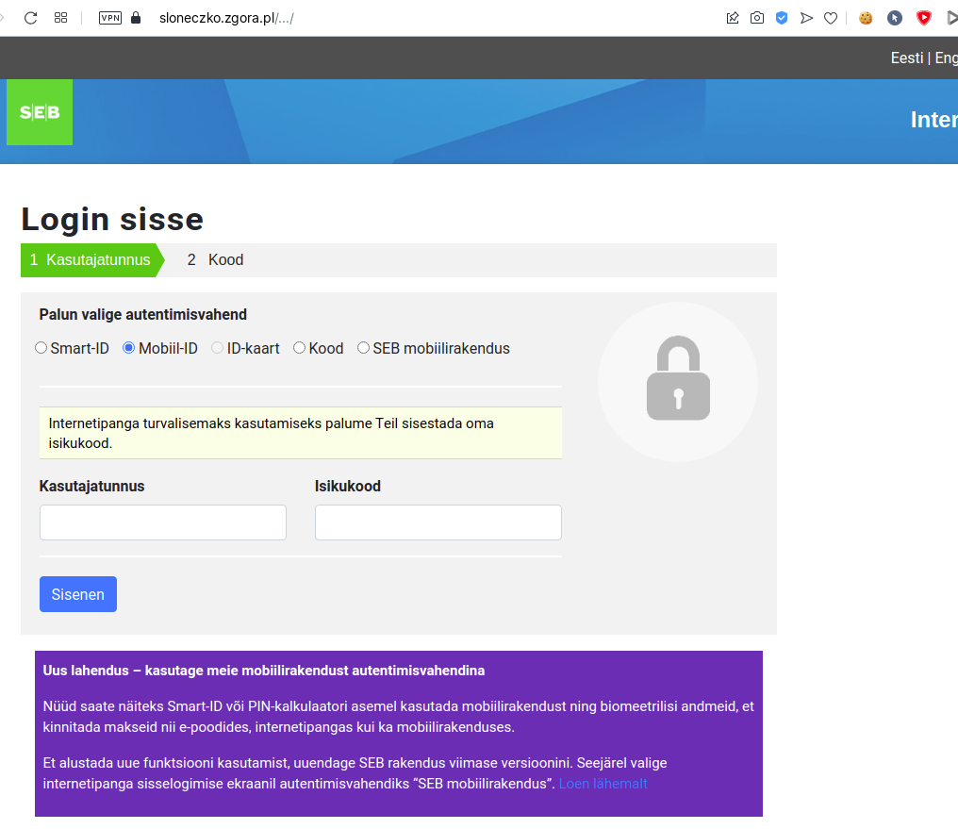
Task: Switch to the Kasutajatunnus step tab
Action: [x=92, y=260]
